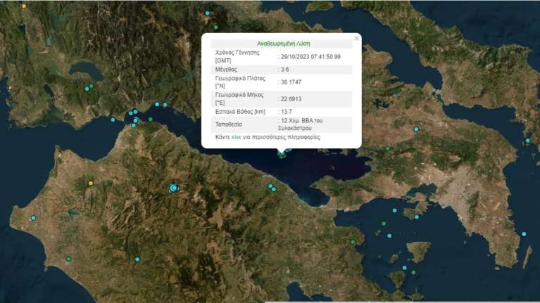
Task: Select the focal depth value 13.7
Action: click(286, 112)
